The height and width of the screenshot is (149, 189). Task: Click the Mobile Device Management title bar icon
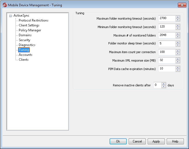(5, 5)
